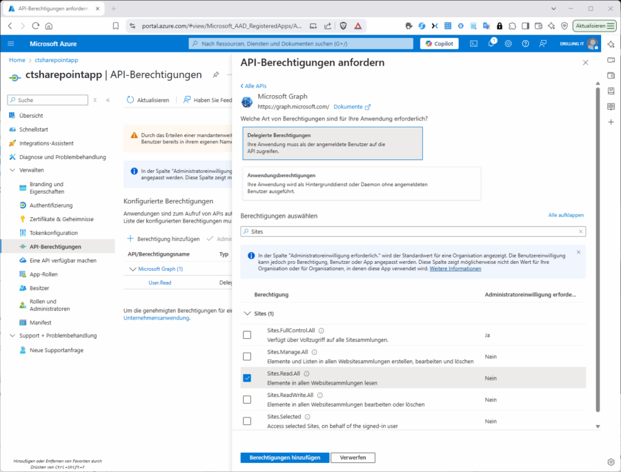The width and height of the screenshot is (621, 472).
Task: Clear the sidebar Suche field with the X
Action: tap(95, 100)
